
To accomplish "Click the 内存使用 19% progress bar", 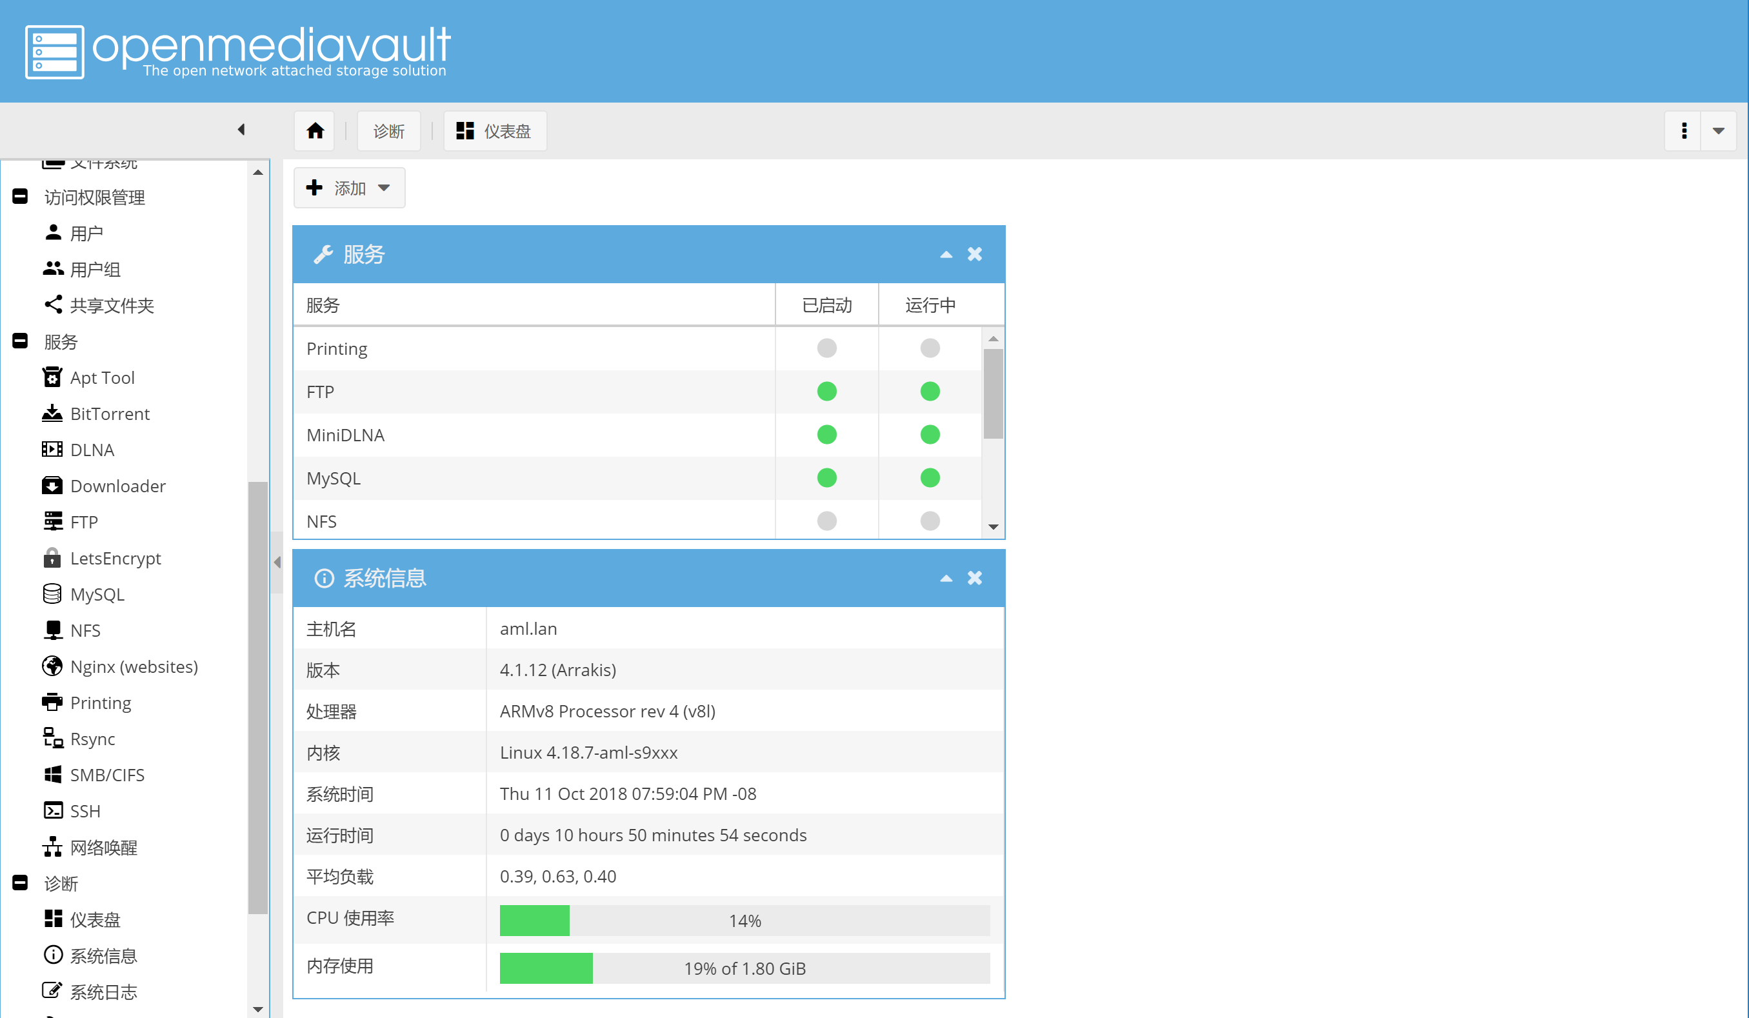I will 745,968.
